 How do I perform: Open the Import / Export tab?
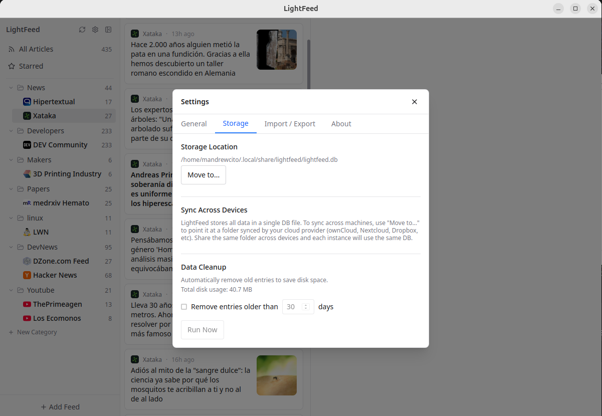(290, 124)
